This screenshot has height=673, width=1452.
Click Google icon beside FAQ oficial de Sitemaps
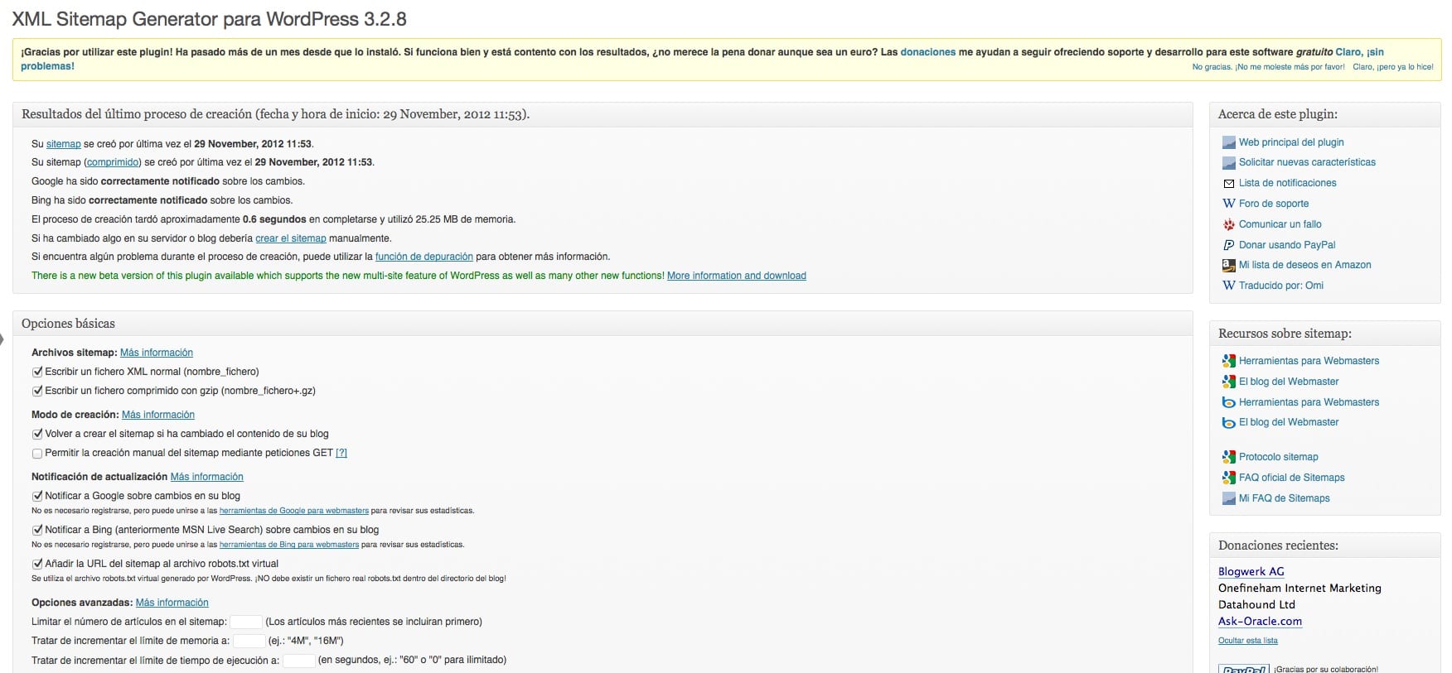pyautogui.click(x=1228, y=478)
